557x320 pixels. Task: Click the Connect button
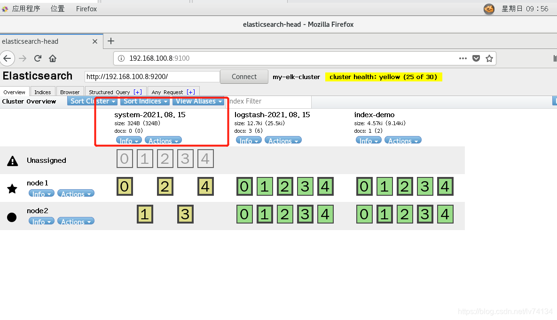(244, 77)
